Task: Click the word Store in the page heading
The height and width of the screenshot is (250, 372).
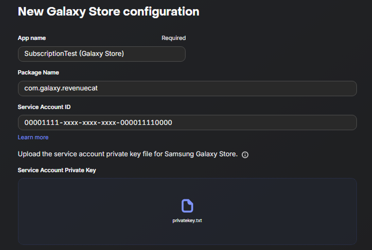Action: pyautogui.click(x=104, y=11)
